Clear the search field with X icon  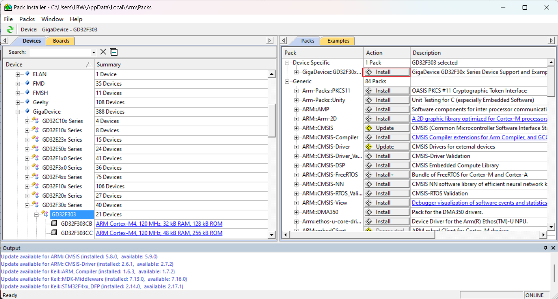(x=103, y=52)
